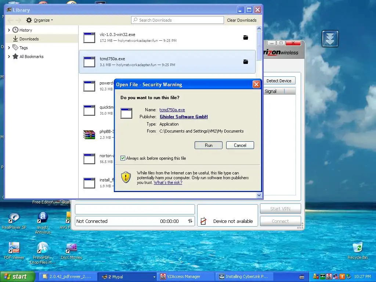The image size is (376, 282).
Task: Switch to Installing CyberLink taskbar item
Action: (243, 277)
